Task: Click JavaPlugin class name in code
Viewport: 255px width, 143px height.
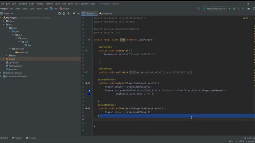Action: (x=145, y=40)
